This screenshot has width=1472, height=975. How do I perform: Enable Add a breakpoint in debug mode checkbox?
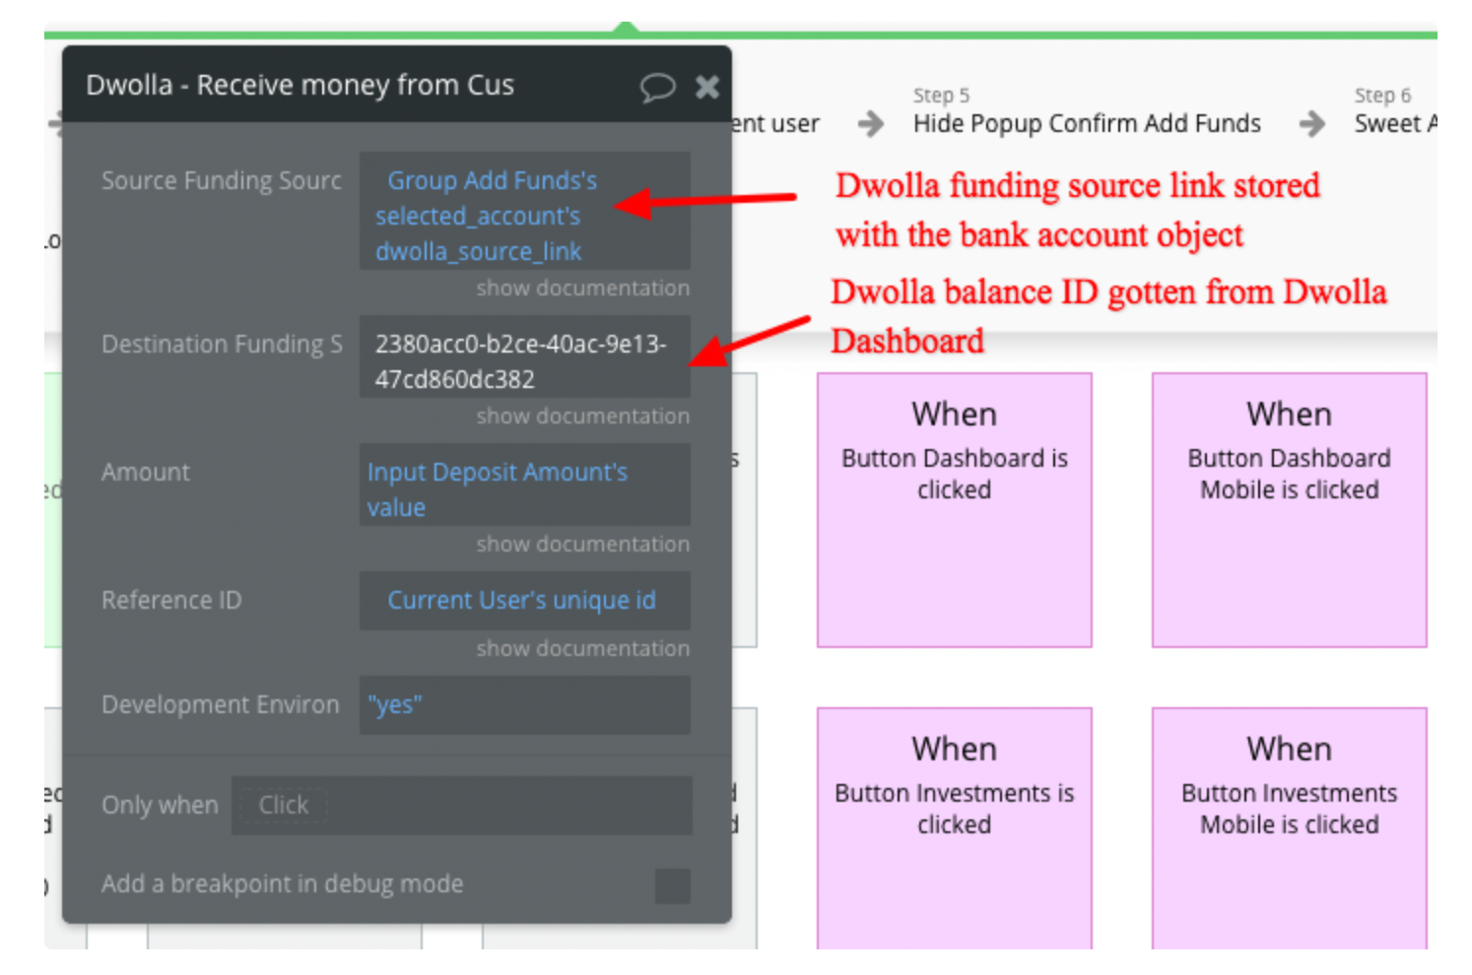coord(673,885)
